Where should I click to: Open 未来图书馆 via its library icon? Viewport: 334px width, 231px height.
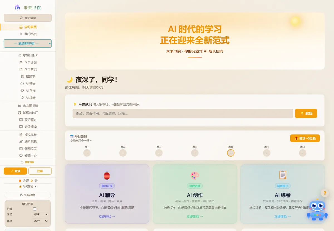(19, 106)
